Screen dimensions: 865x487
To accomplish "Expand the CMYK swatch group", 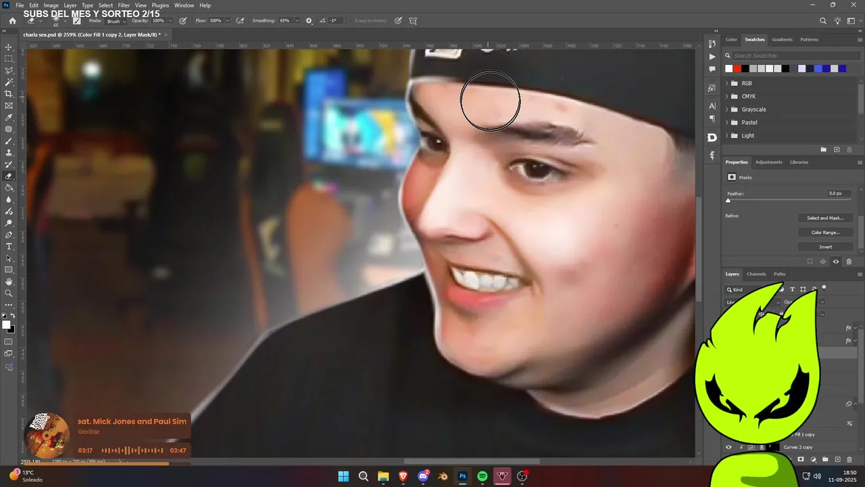I will point(727,96).
